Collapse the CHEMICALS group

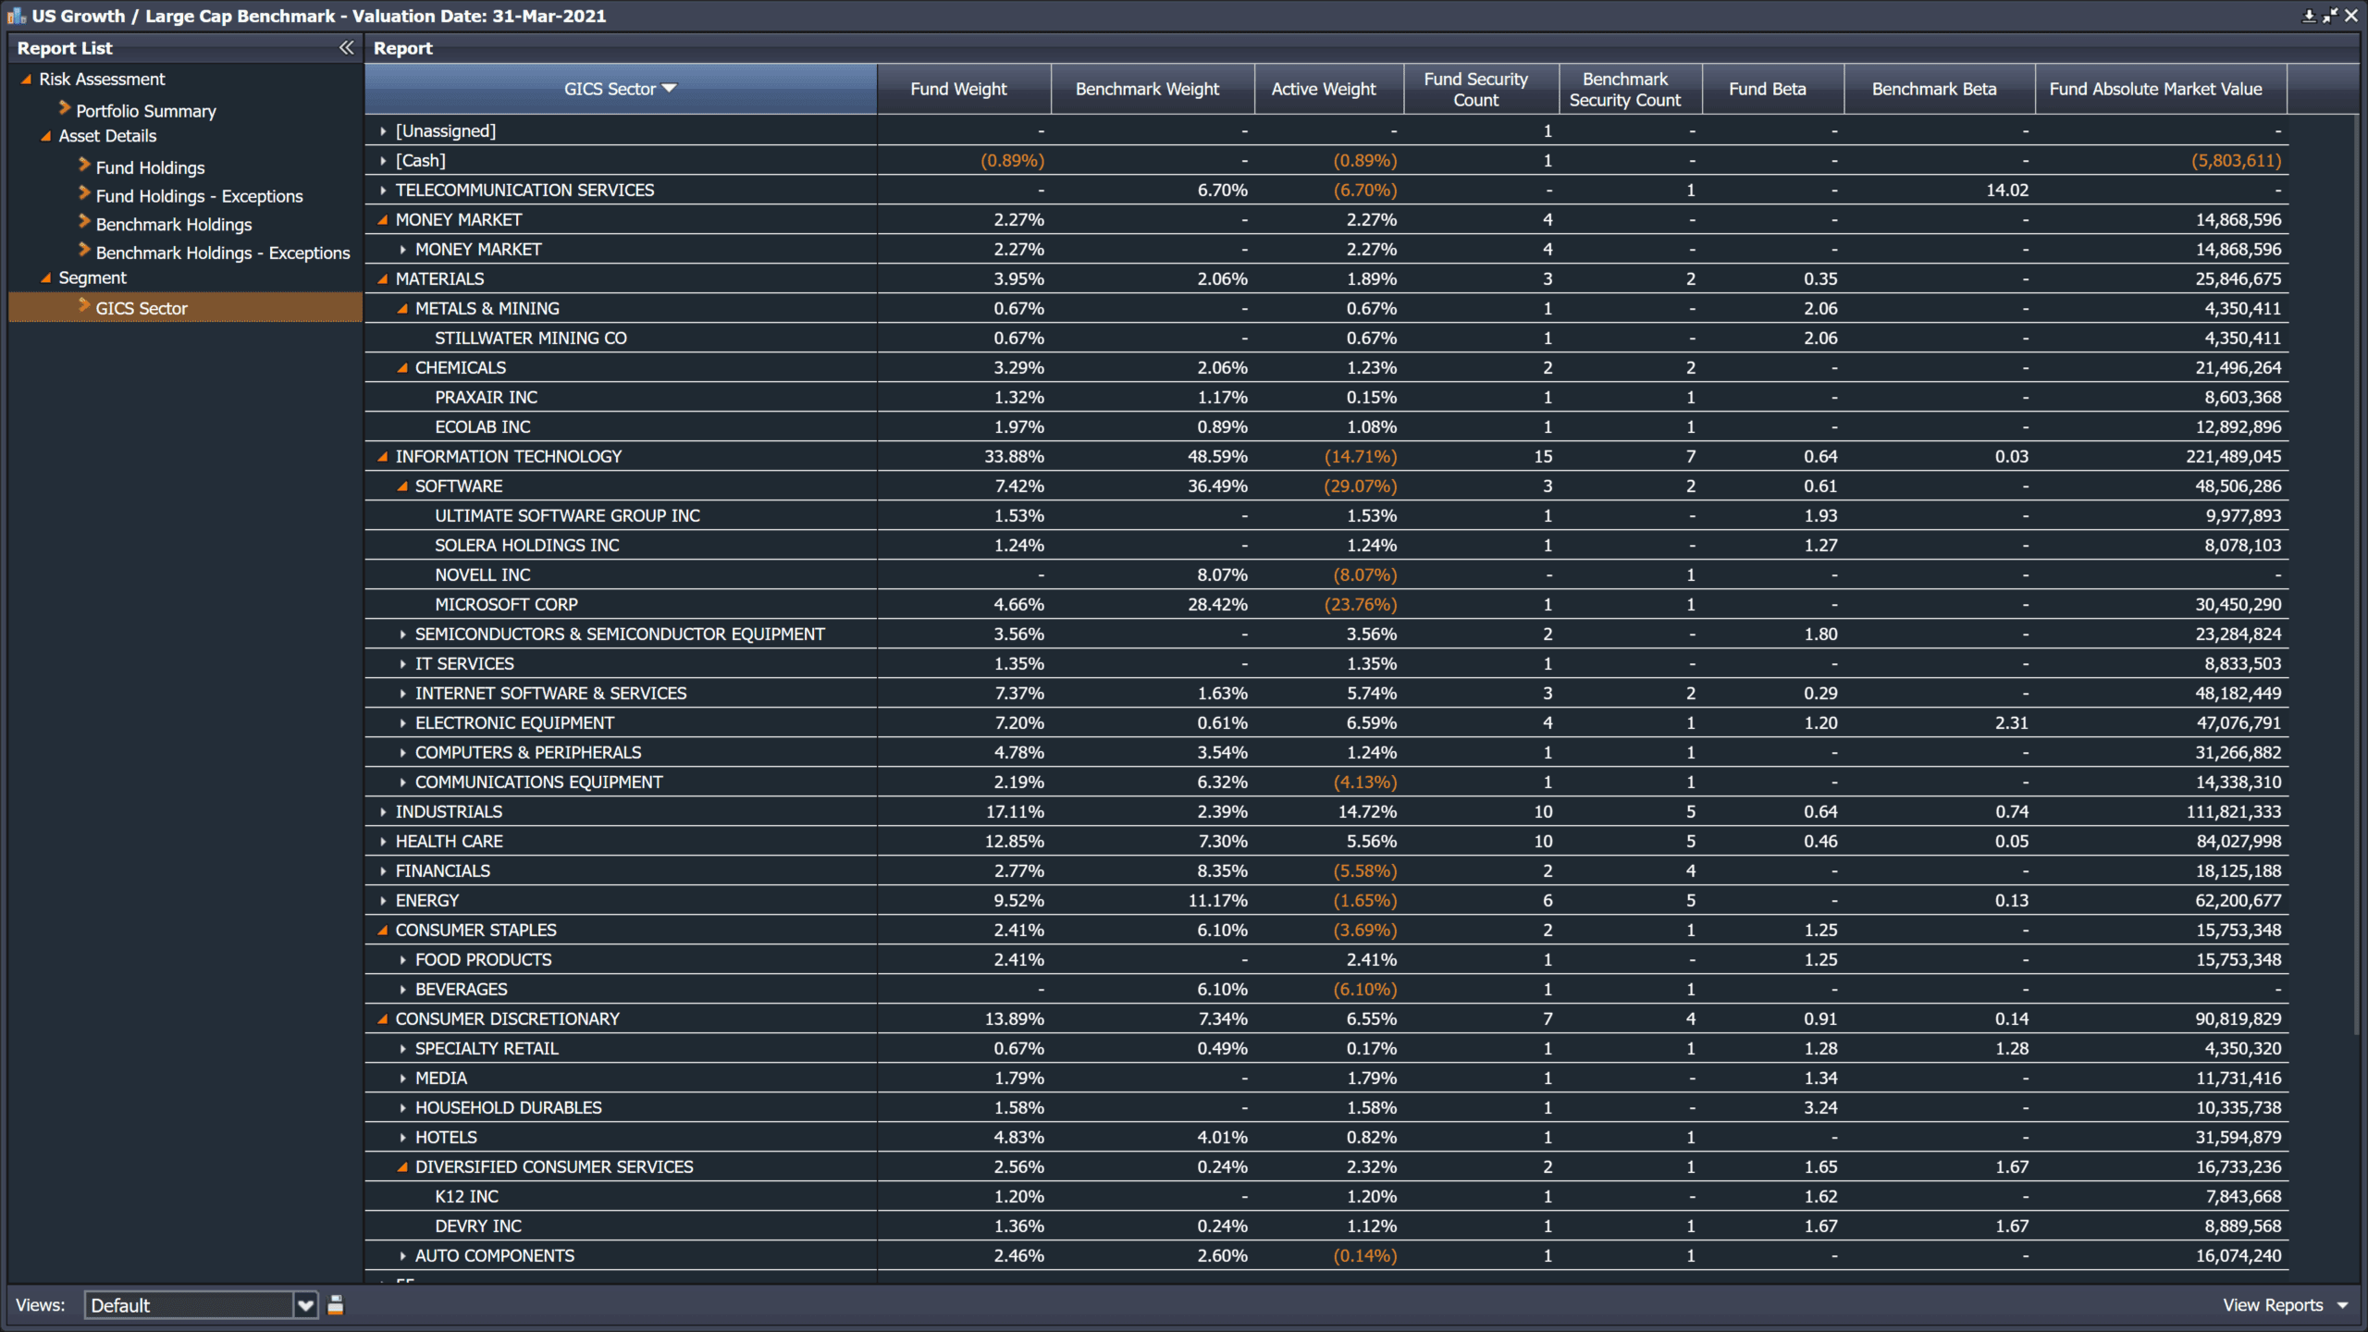(x=401, y=367)
